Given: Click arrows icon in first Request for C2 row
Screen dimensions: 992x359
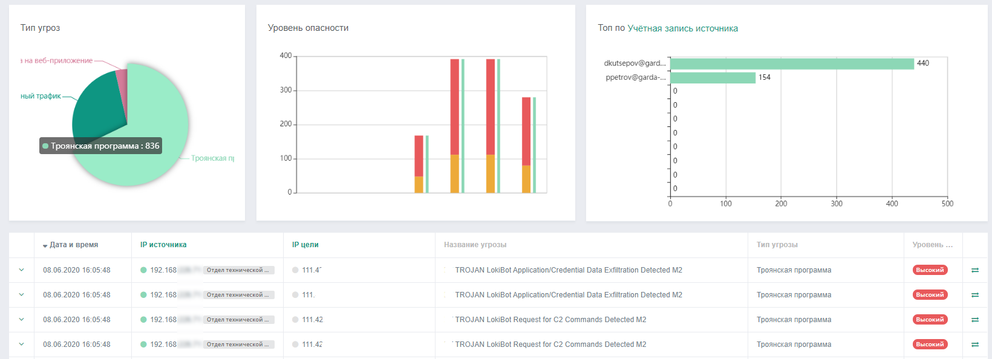Looking at the screenshot, I should click(975, 320).
